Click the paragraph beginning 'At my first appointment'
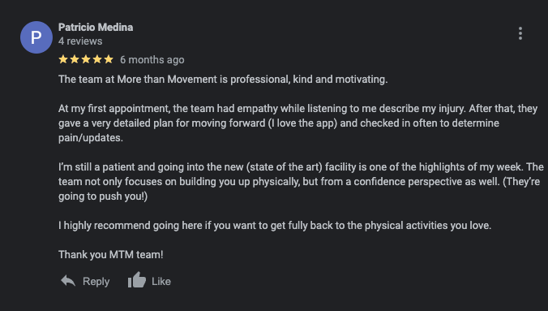548x311 pixels. tap(298, 123)
